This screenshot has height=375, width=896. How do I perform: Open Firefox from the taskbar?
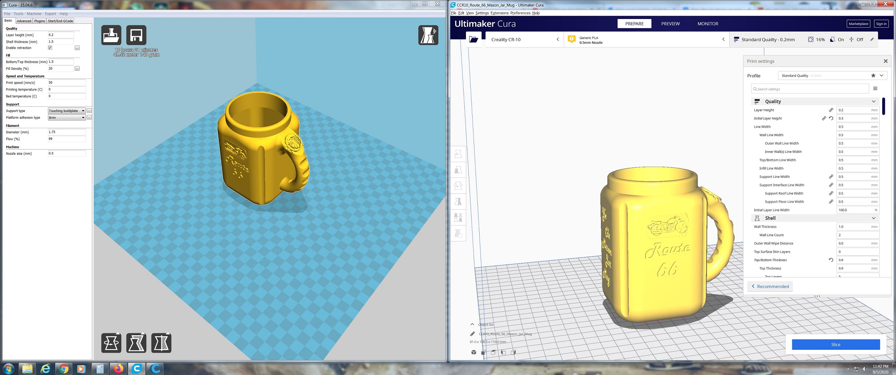pyautogui.click(x=118, y=369)
